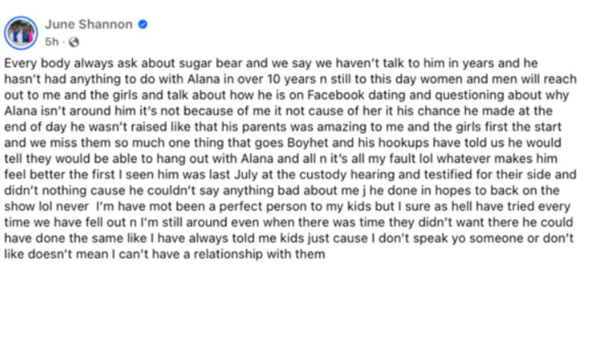Open June Shannon's profile via her name

(x=90, y=25)
